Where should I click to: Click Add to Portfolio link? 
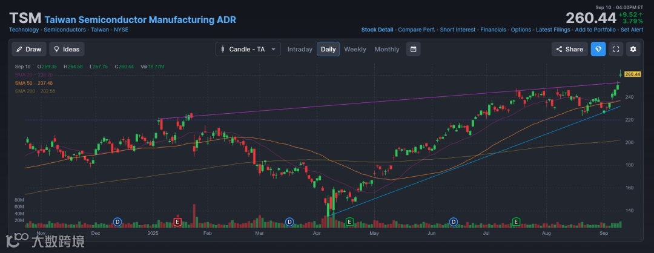(595, 30)
